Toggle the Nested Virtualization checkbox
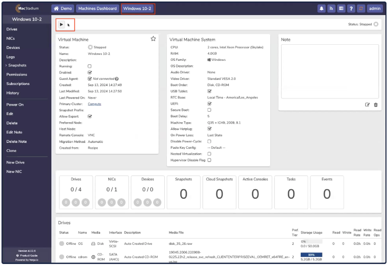 point(209,154)
